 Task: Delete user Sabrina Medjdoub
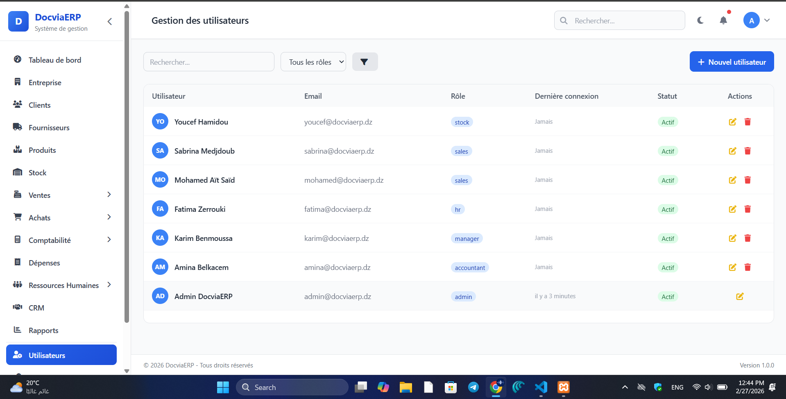pyautogui.click(x=747, y=151)
